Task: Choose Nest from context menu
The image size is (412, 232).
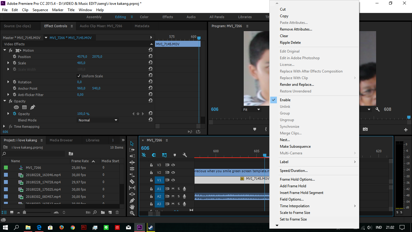Action: (314, 140)
